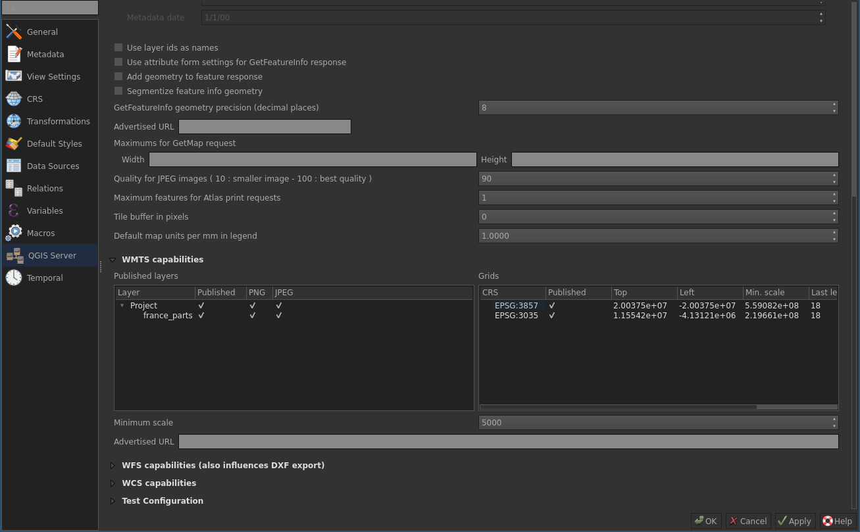Image resolution: width=860 pixels, height=532 pixels.
Task: Toggle Segmentize feature info geometry
Action: pos(118,91)
